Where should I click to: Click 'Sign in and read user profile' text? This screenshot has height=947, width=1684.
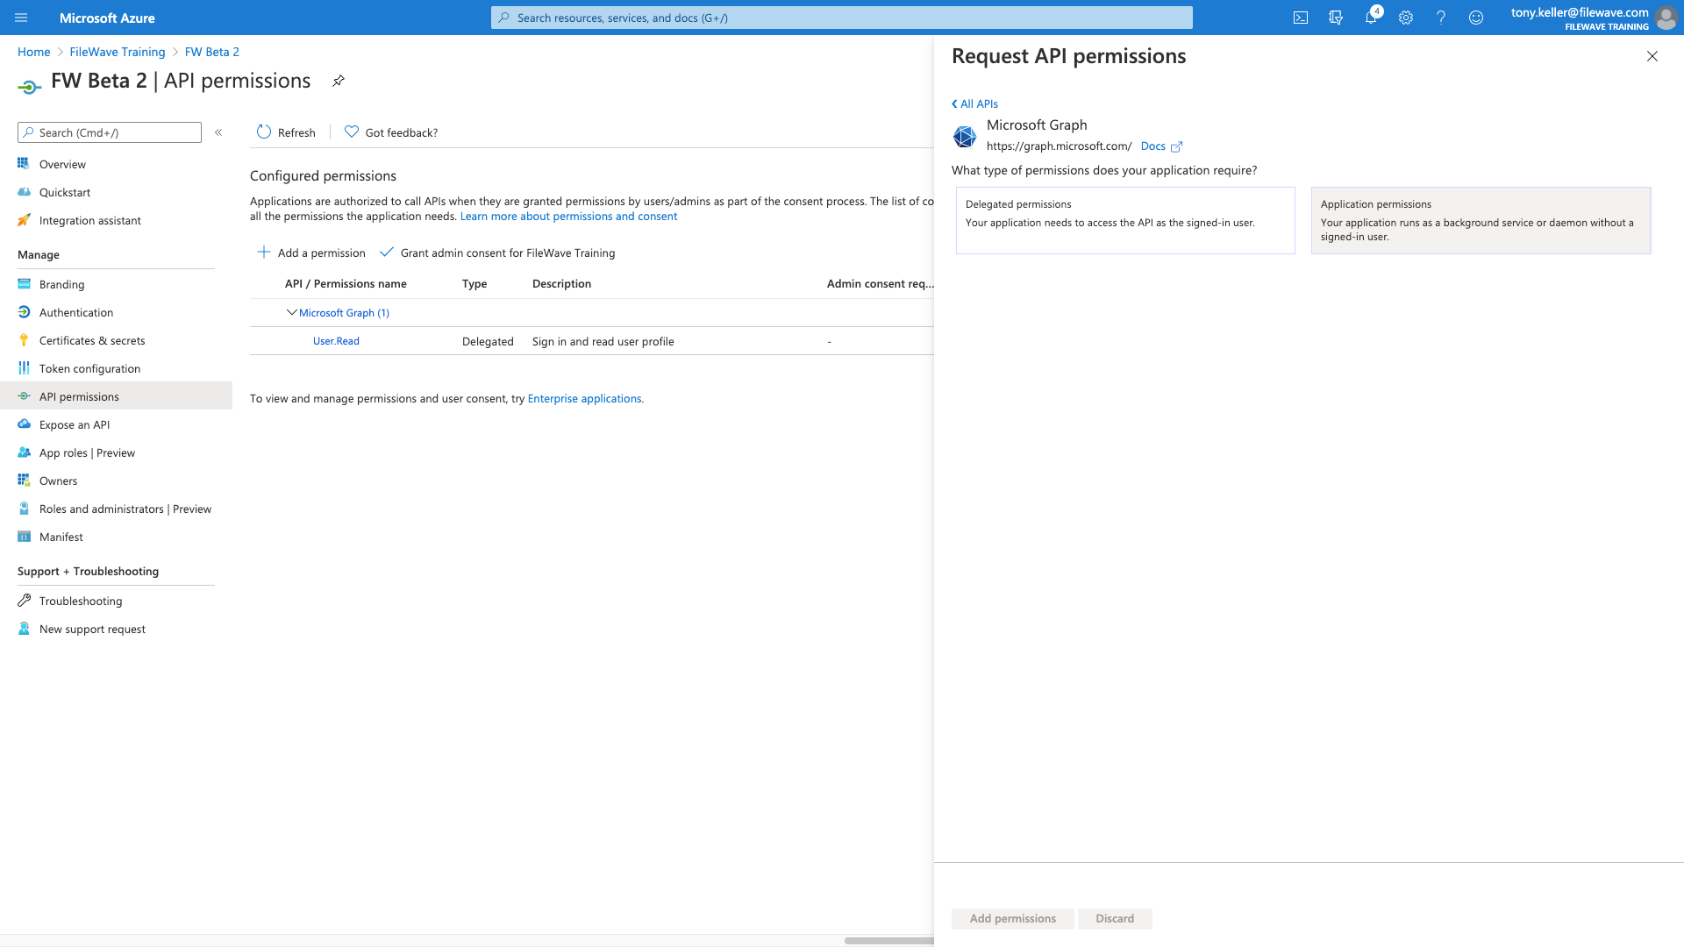[x=603, y=341]
